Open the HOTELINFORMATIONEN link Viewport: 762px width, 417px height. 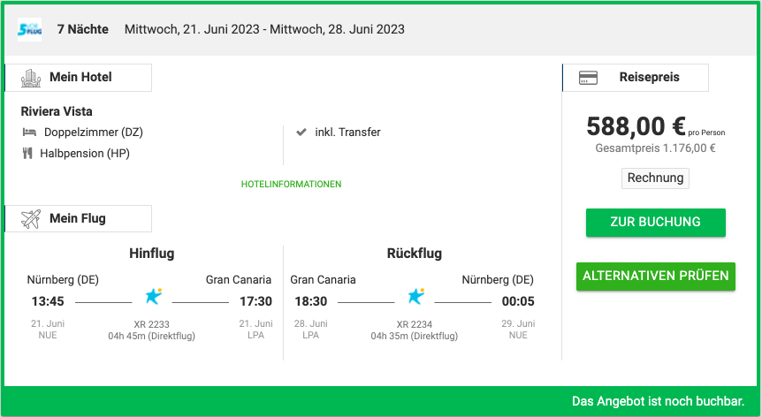291,184
